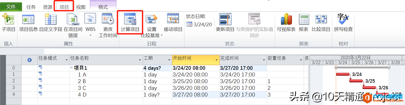This screenshot has height=105, width=405.
Task: Select duration cell '4 days?'
Action: 157,68
